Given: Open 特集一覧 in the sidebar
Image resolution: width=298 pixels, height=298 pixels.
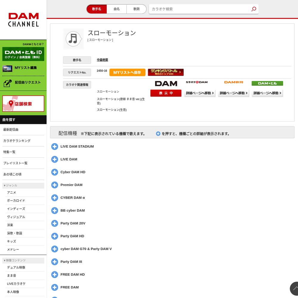Looking at the screenshot, I should [x=23, y=152].
